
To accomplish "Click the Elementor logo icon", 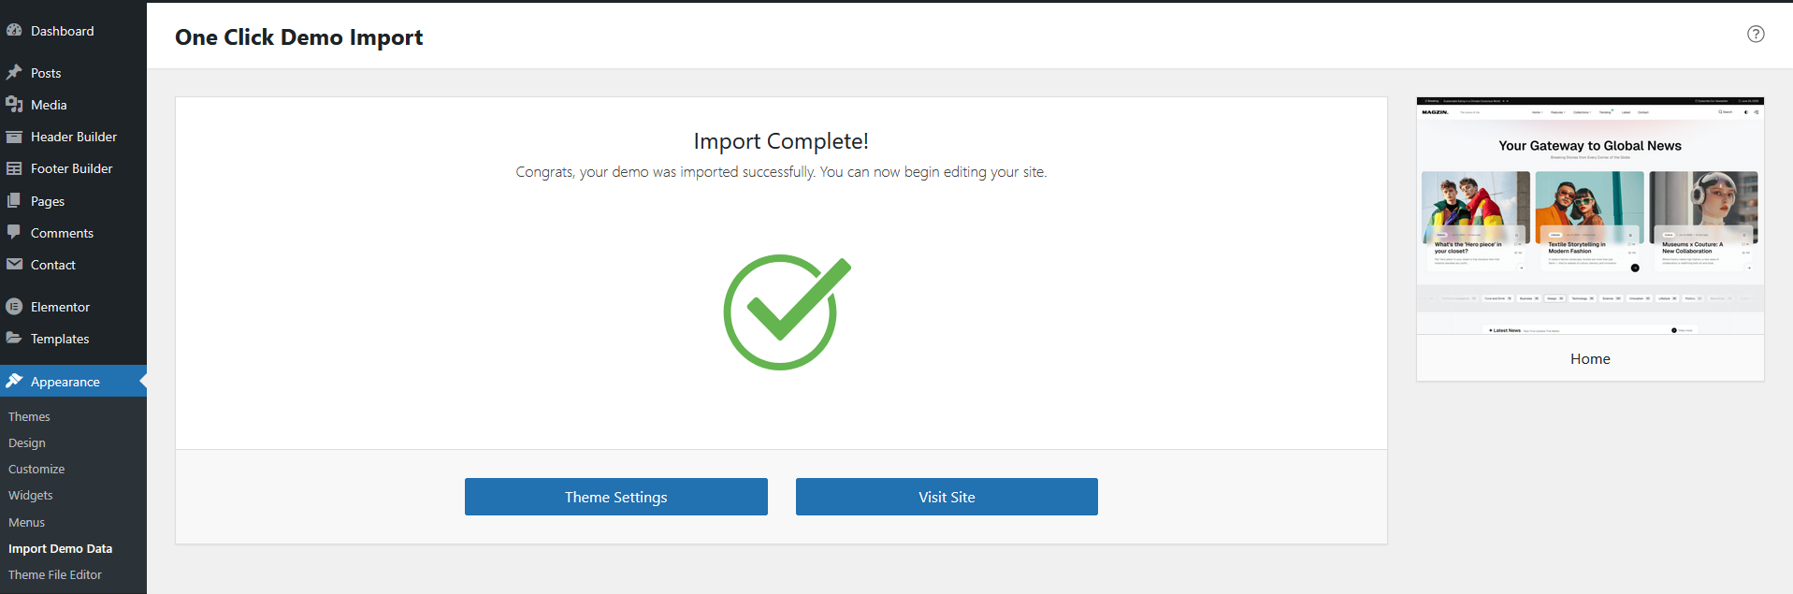I will click(x=14, y=307).
